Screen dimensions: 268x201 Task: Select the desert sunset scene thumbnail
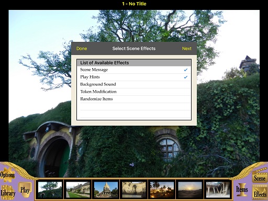pyautogui.click(x=190, y=189)
